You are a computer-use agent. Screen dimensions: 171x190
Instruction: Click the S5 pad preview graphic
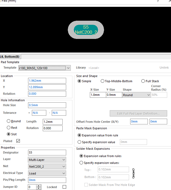(86, 30)
